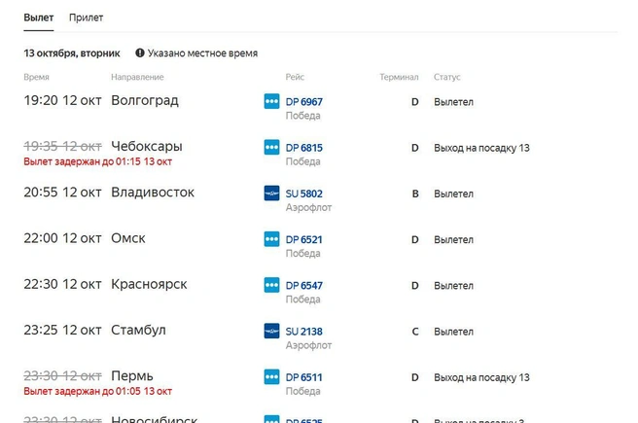Image resolution: width=638 pixels, height=423 pixels.
Task: Click the destination Омск
Action: pos(128,238)
